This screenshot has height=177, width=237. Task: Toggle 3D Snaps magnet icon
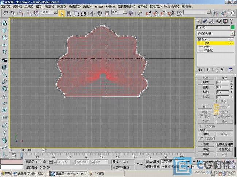[x=148, y=13]
